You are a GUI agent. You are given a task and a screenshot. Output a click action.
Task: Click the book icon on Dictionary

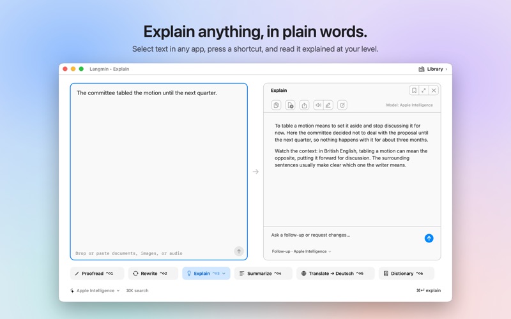[386, 274]
